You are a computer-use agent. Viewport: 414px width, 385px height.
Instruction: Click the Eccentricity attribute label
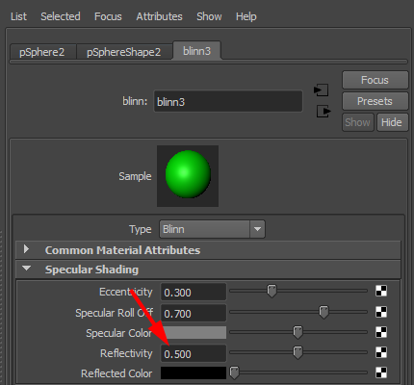(126, 292)
